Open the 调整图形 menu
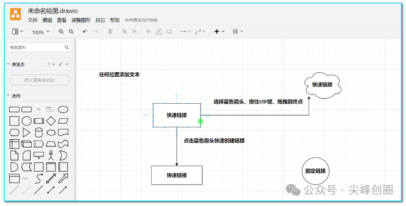The image size is (406, 206). (81, 20)
